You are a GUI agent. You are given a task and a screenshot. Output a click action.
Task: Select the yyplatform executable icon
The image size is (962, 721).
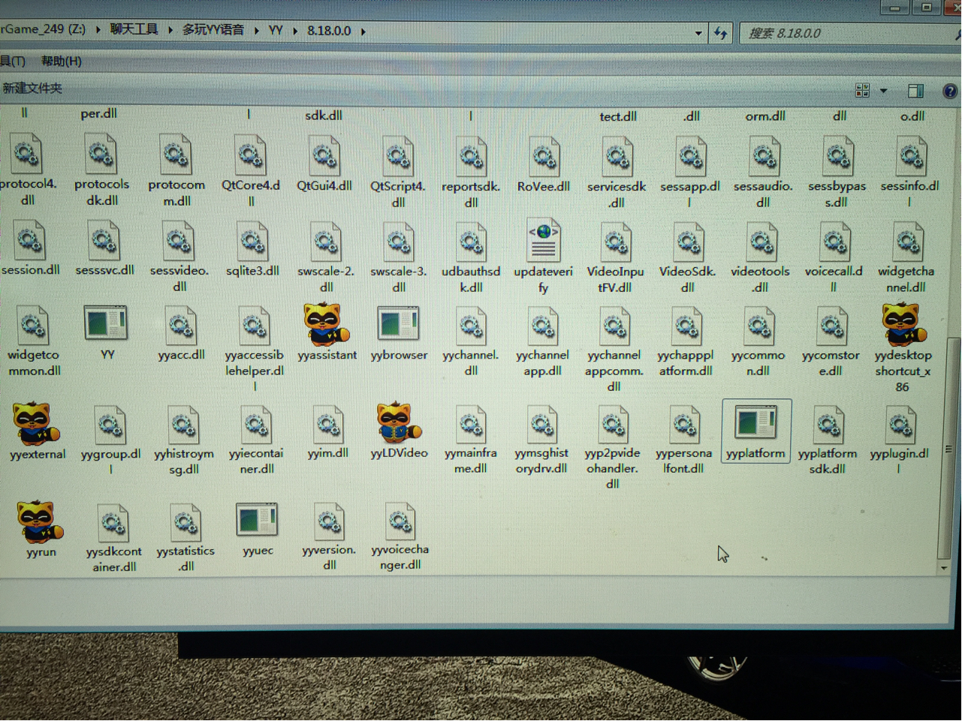coord(755,422)
